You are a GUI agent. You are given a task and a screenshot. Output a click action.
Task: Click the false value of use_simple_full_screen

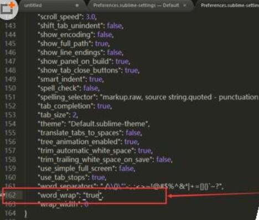[126, 168]
